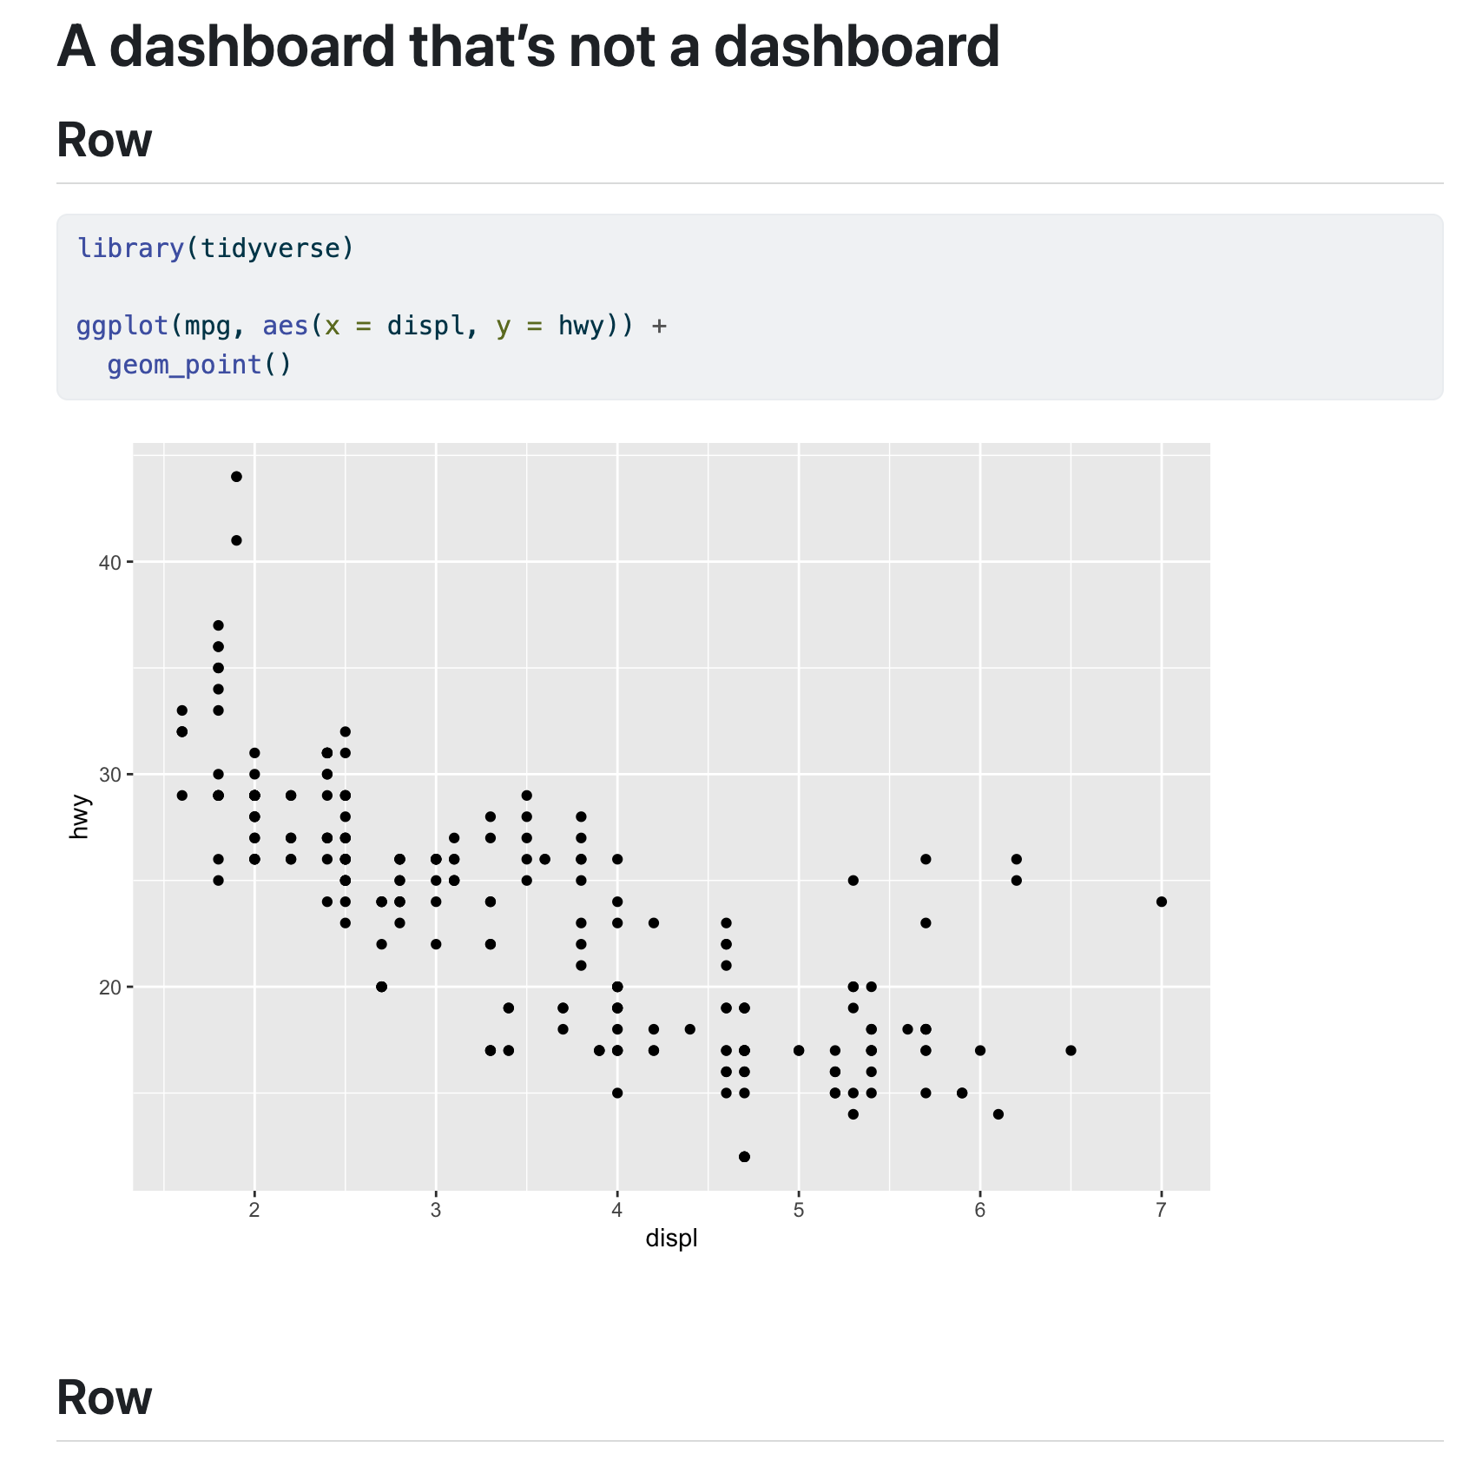
Task: Click the lowest data point at hwy 12
Action: tap(744, 1157)
